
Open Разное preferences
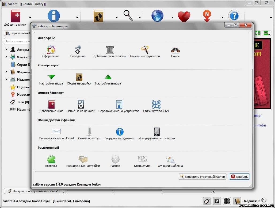(115, 161)
